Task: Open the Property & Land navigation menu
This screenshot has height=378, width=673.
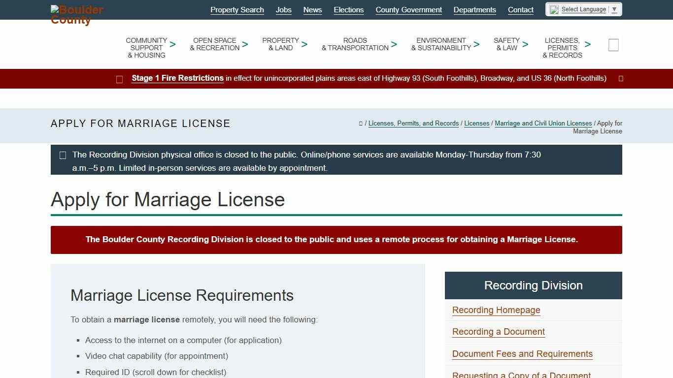Action: pyautogui.click(x=280, y=44)
